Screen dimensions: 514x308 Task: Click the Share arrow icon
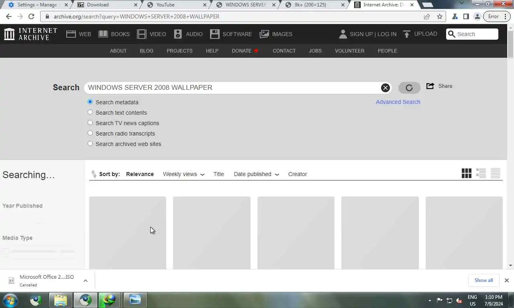click(430, 86)
